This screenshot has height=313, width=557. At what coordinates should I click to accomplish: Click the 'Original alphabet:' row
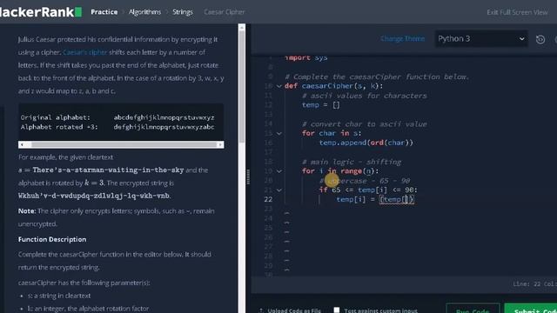pos(117,117)
